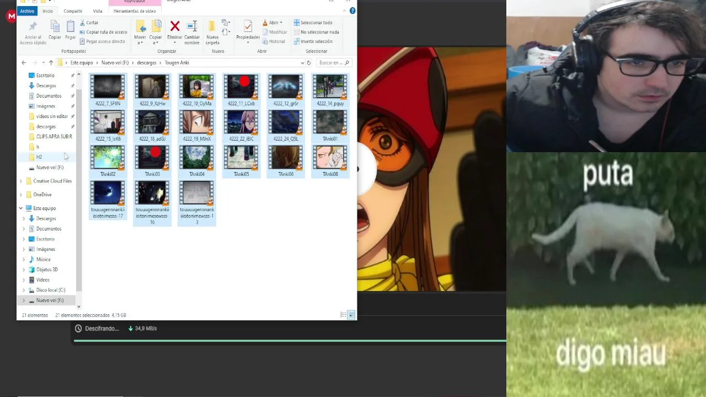Click No seleccionar nada
706x397 pixels.
click(x=316, y=32)
